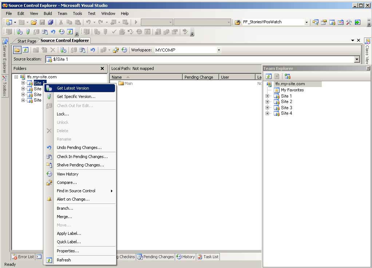This screenshot has height=268, width=372.
Task: Open the active documents list arrow beside the tab close X
Action: [x=353, y=40]
